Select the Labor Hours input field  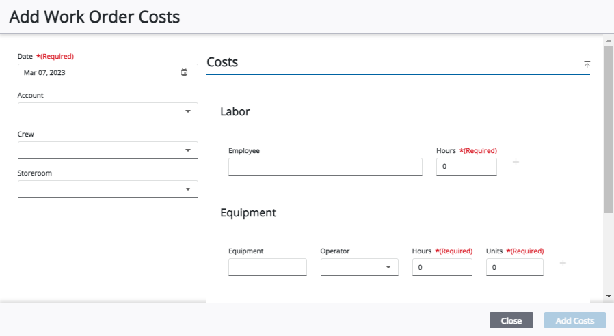pyautogui.click(x=466, y=167)
